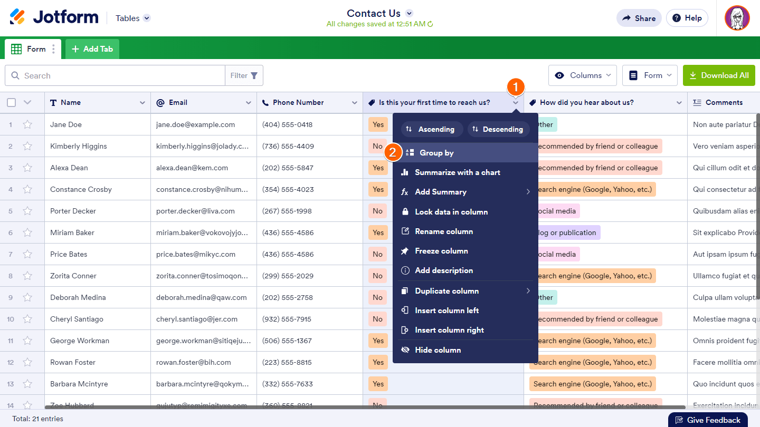760x427 pixels.
Task: Toggle the select all rows checkbox
Action: [11, 103]
